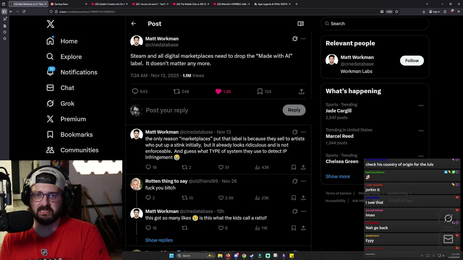Open the Windows Start menu

(171, 256)
